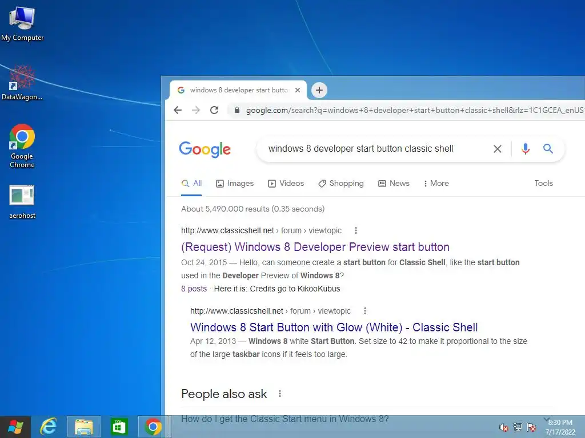Go to the Google logo homepage
The height and width of the screenshot is (438, 585).
tap(205, 149)
